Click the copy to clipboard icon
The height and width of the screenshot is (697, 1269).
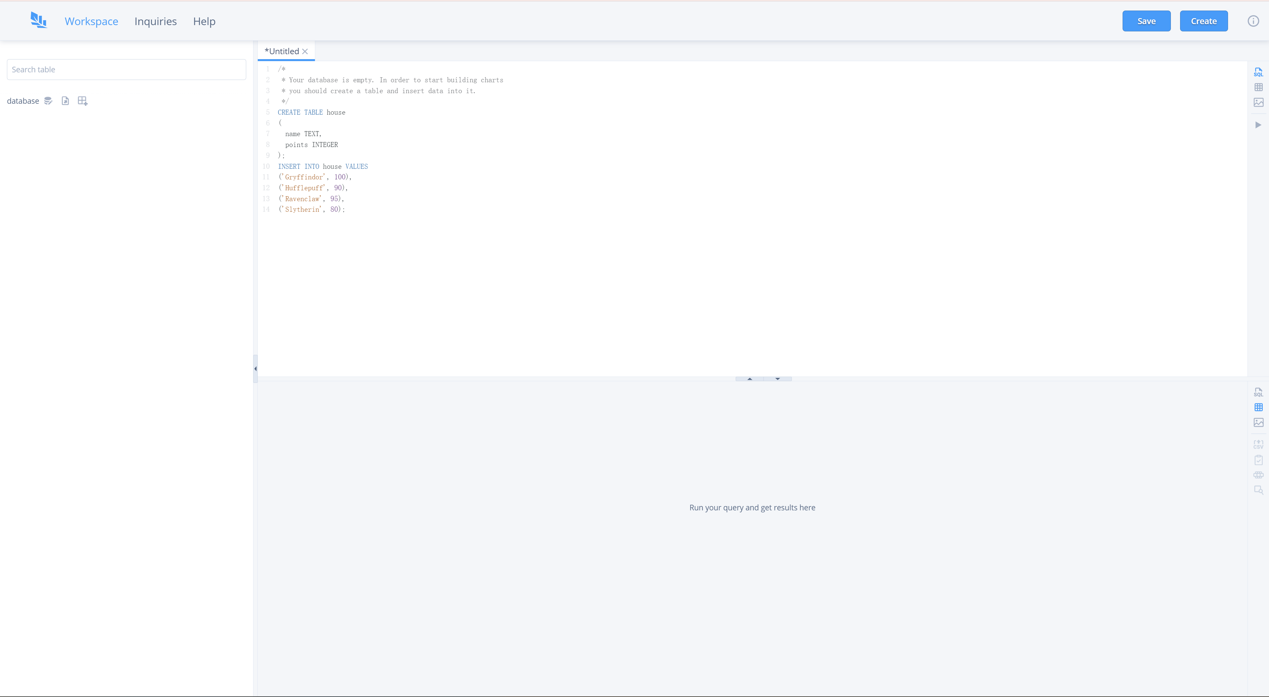tap(1258, 460)
